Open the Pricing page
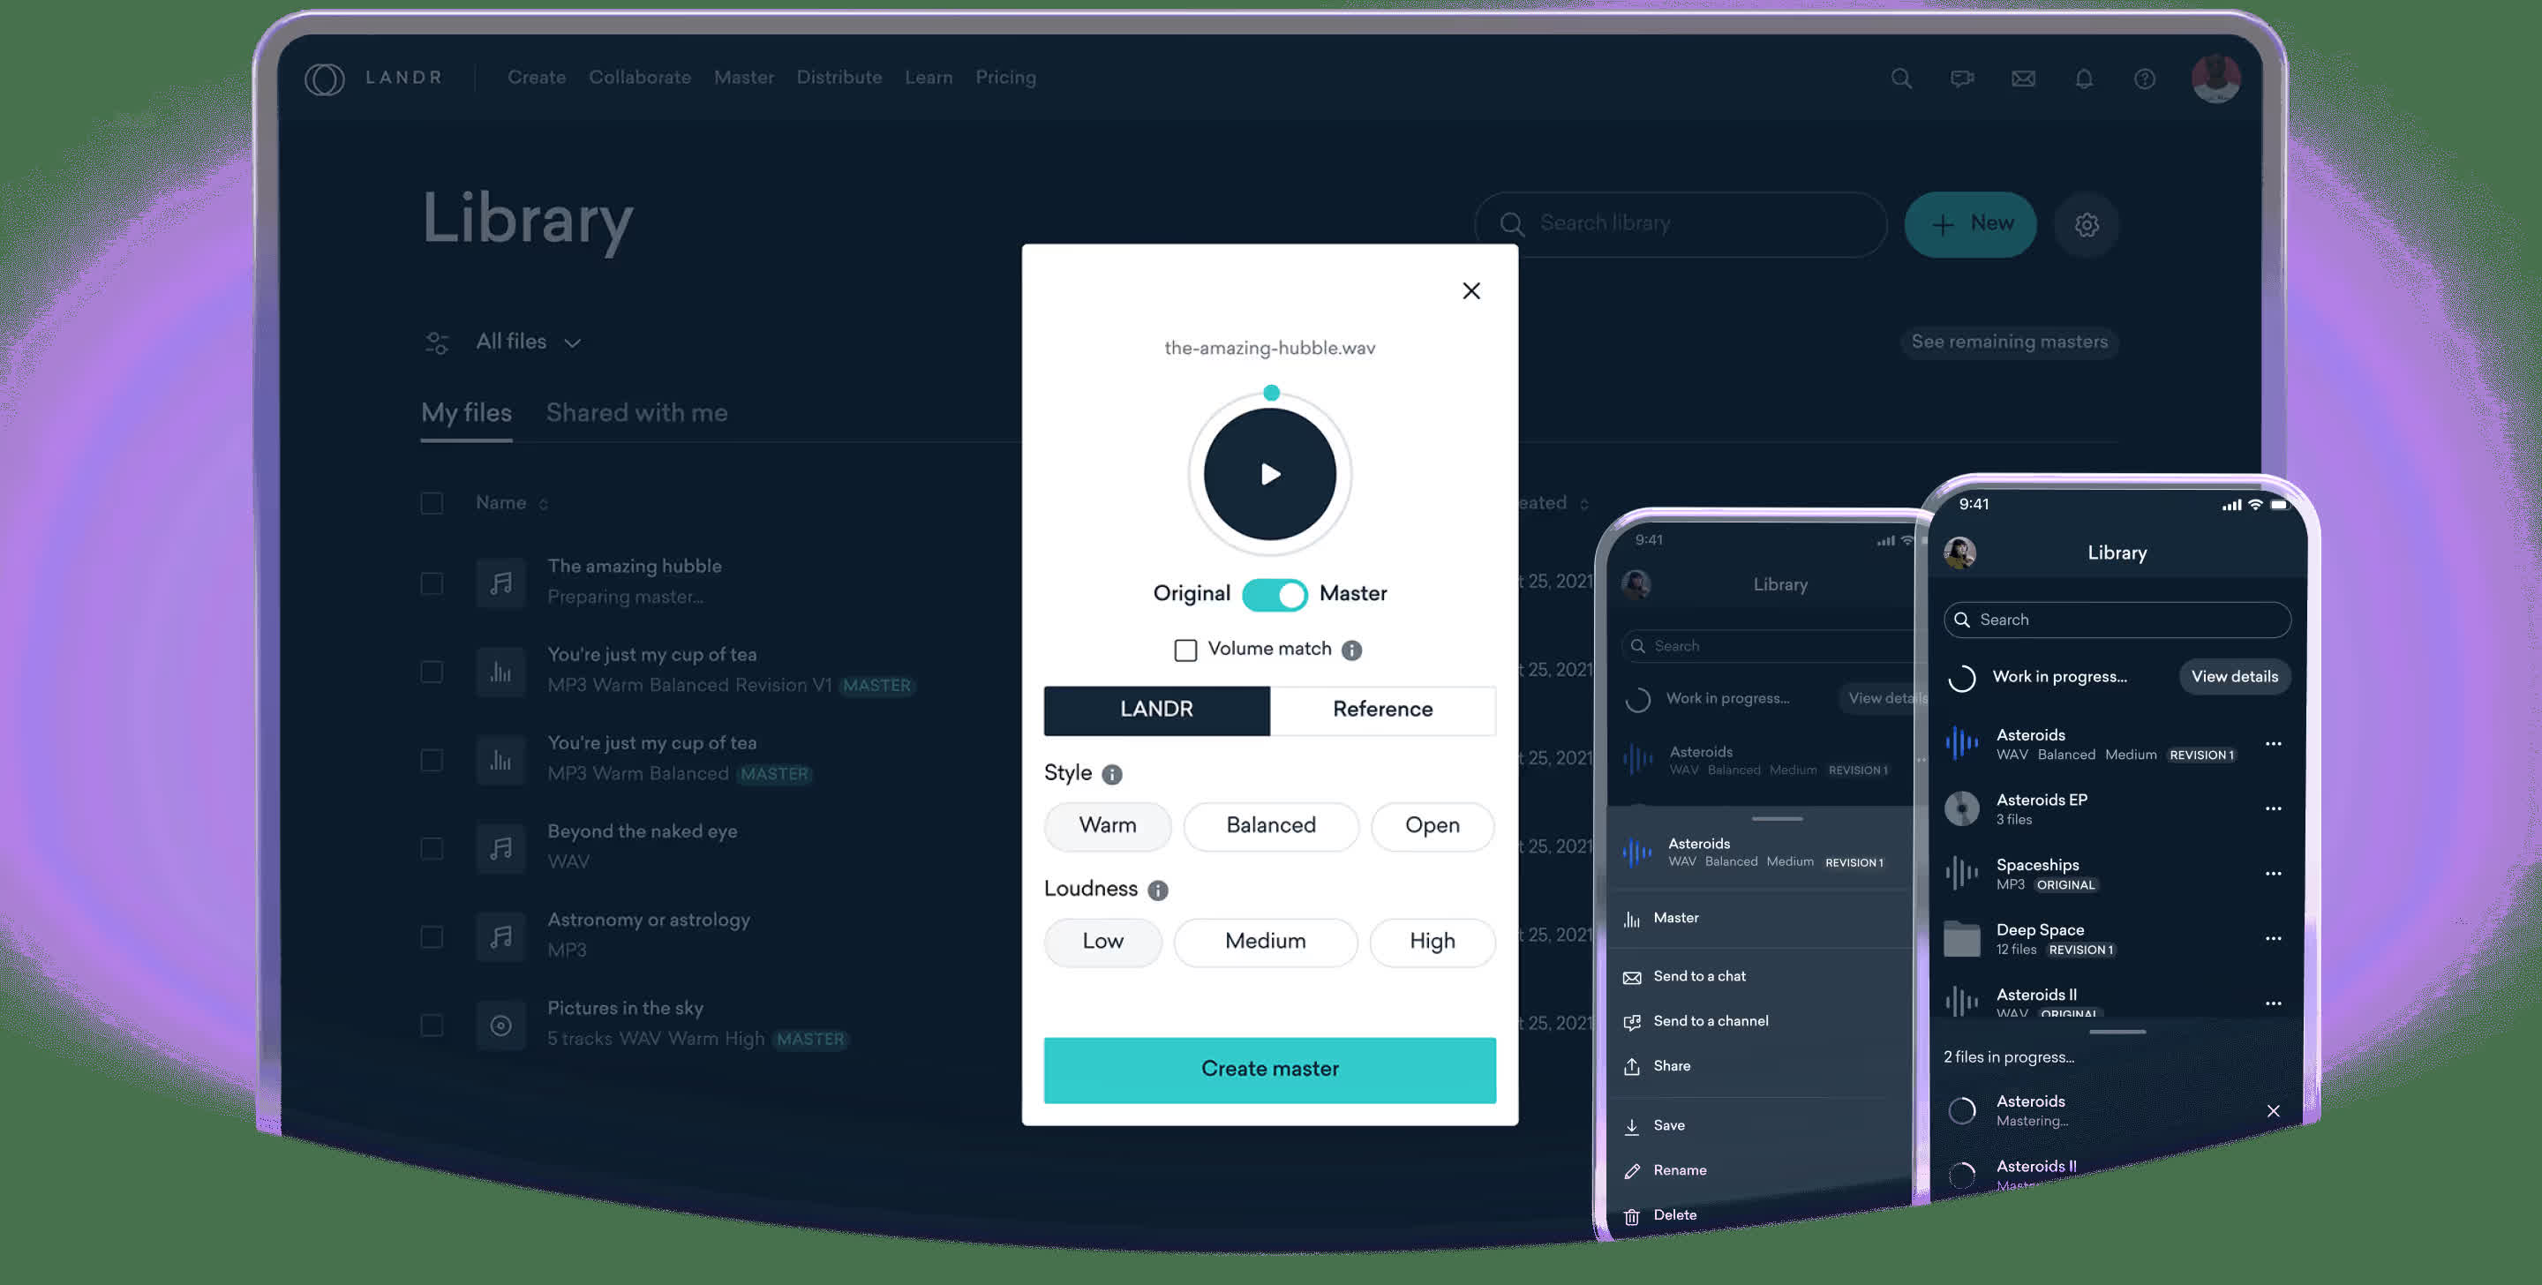Viewport: 2542px width, 1285px height. tap(1005, 77)
